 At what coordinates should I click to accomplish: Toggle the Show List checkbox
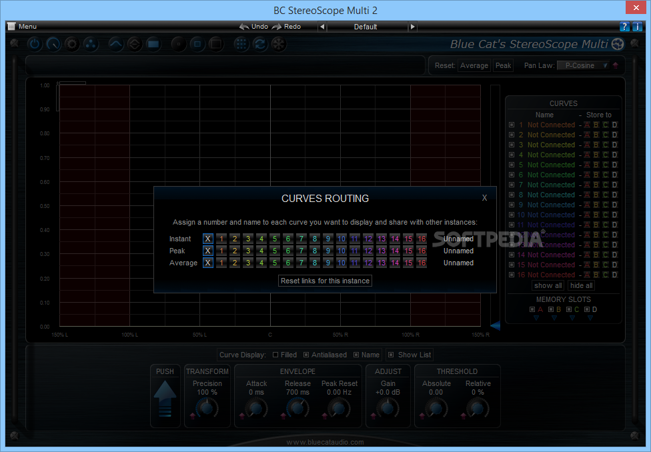391,355
